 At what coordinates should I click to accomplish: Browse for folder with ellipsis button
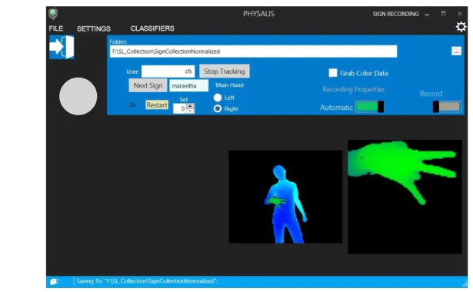[456, 51]
